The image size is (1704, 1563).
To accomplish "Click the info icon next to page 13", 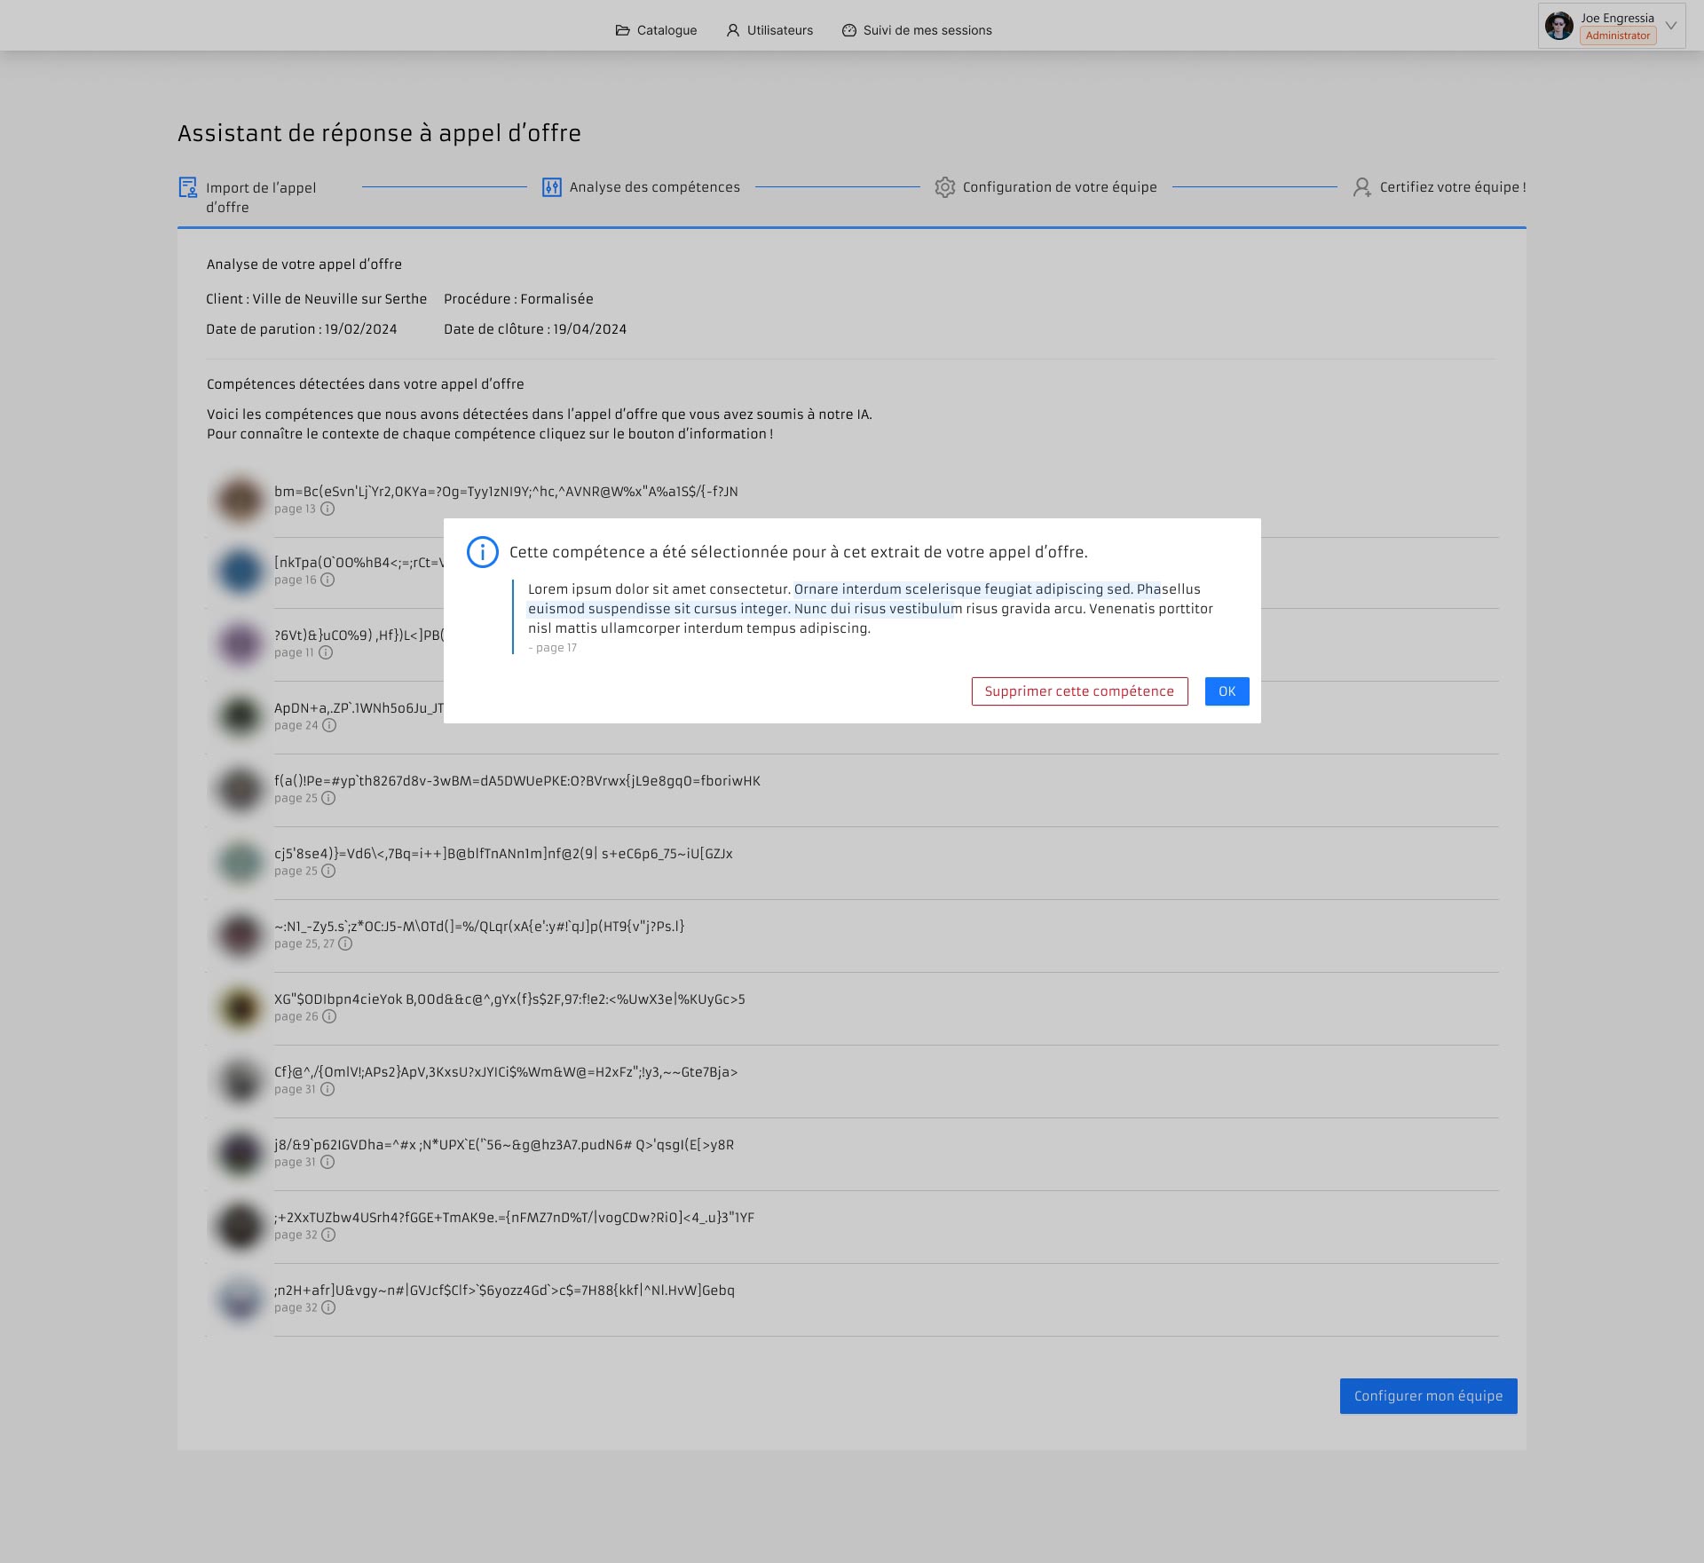I will (327, 509).
